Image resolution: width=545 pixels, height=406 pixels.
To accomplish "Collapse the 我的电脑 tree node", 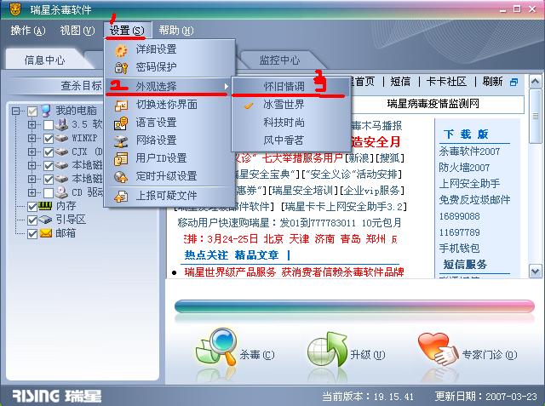I will [16, 112].
